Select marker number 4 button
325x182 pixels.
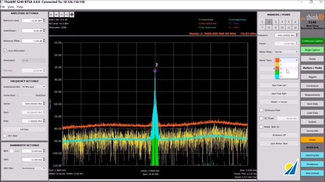(282, 22)
